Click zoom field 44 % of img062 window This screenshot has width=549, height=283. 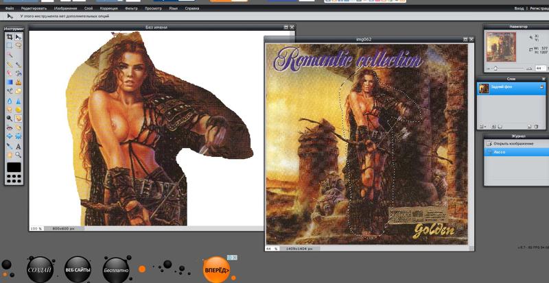[x=272, y=249]
